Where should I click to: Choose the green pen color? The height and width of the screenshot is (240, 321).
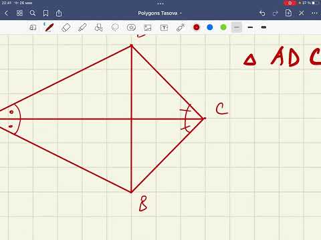point(223,27)
